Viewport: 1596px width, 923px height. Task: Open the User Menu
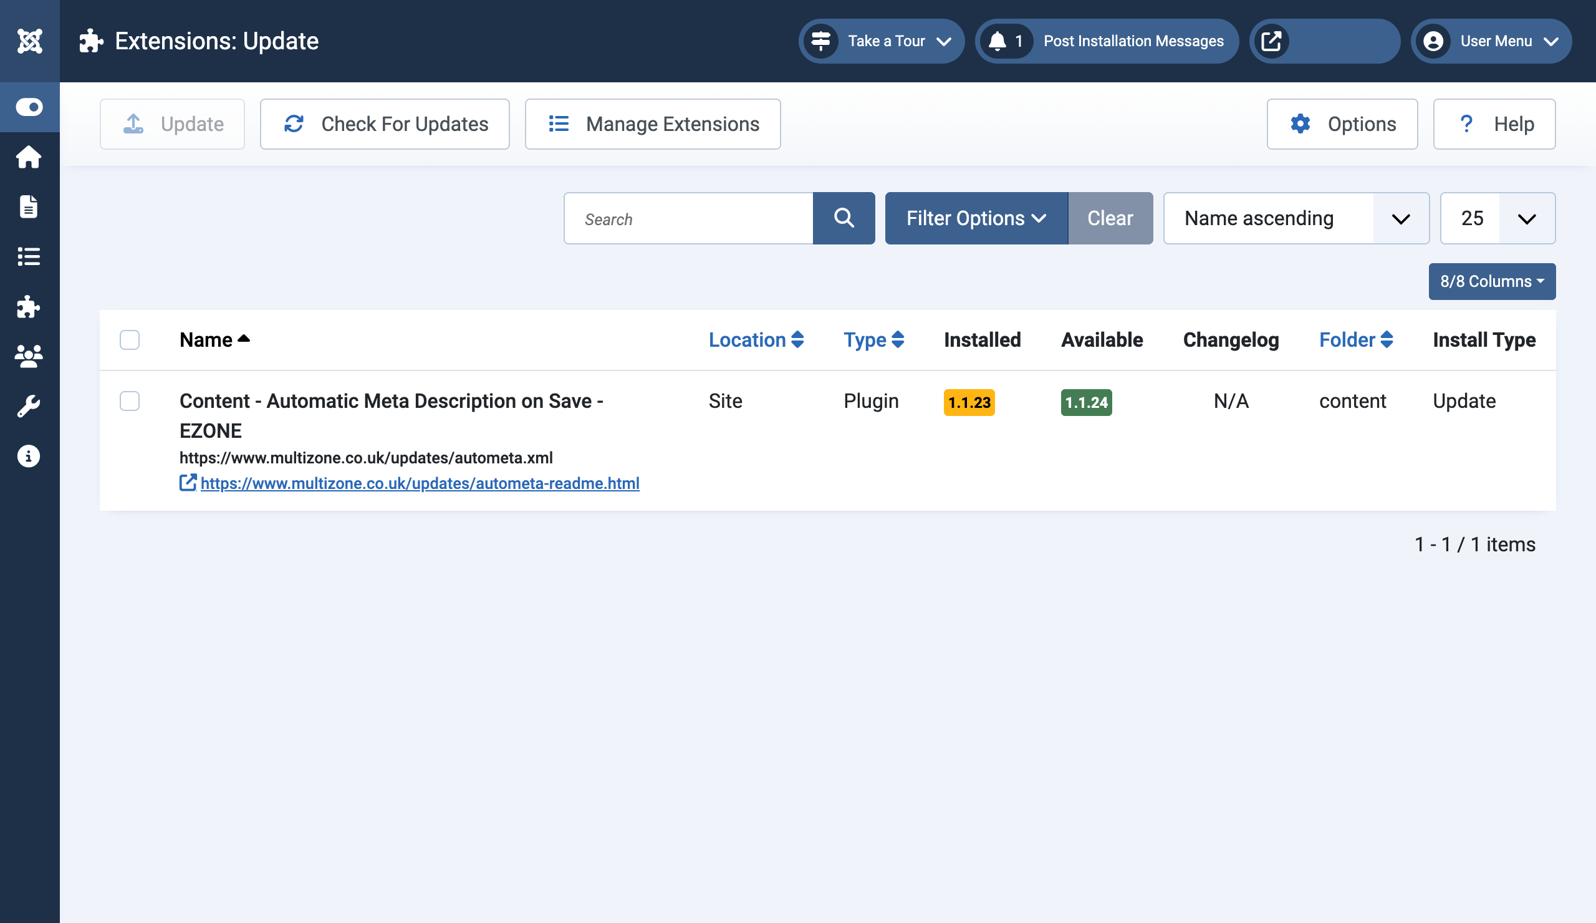[1491, 41]
